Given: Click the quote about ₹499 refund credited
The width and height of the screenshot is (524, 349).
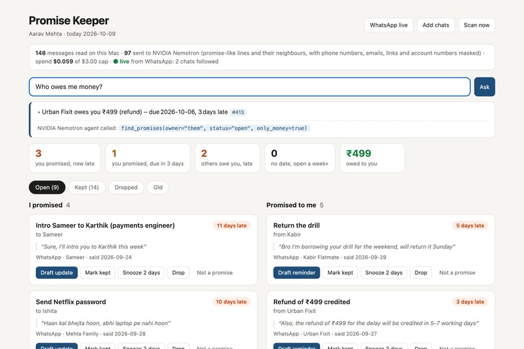Looking at the screenshot, I should click(x=378, y=323).
